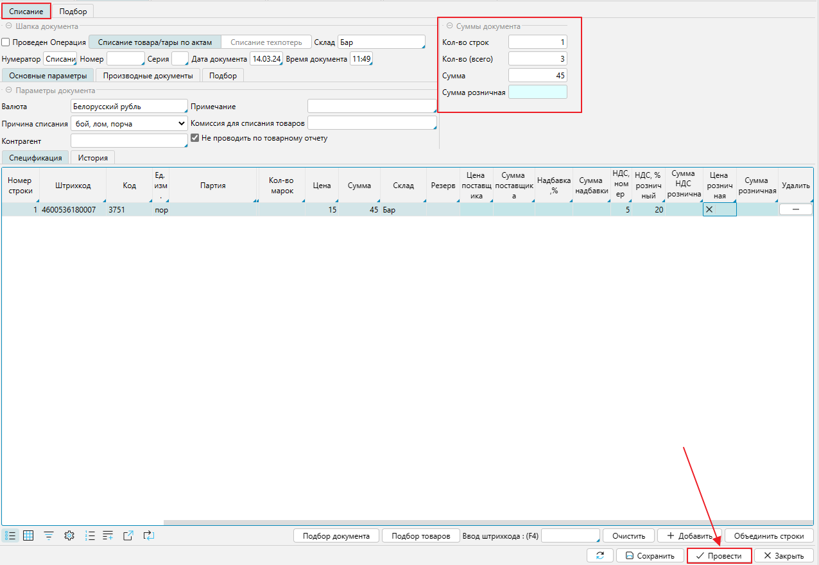Collapse the Суммы документа section
This screenshot has width=819, height=565.
449,26
